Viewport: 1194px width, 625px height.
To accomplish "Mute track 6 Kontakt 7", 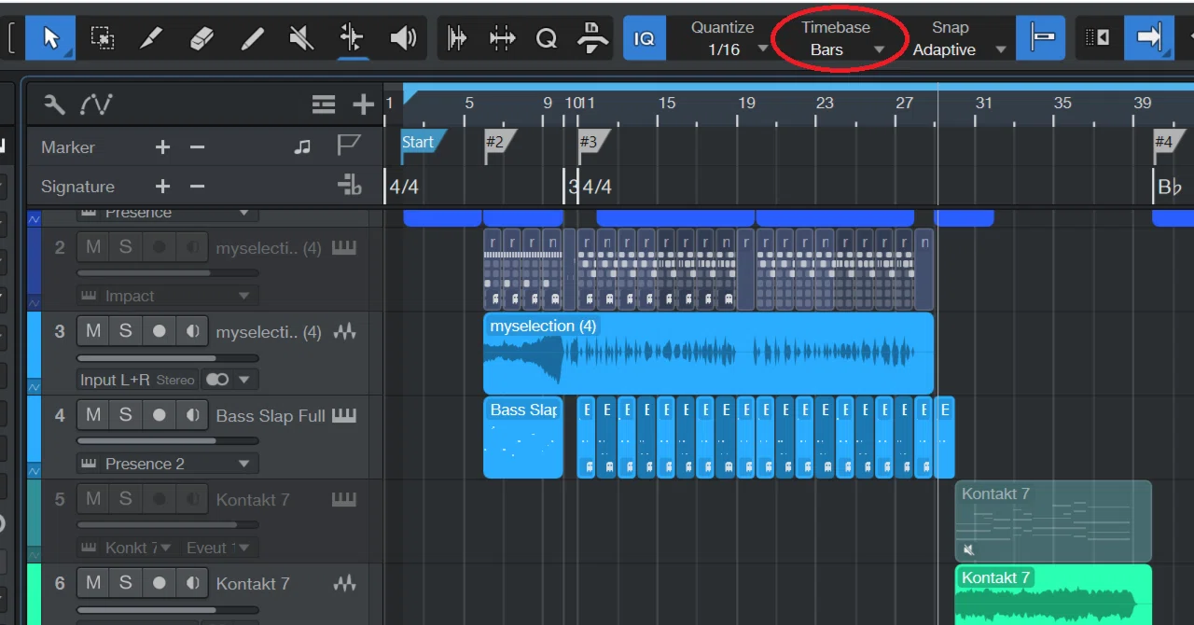I will [x=93, y=583].
